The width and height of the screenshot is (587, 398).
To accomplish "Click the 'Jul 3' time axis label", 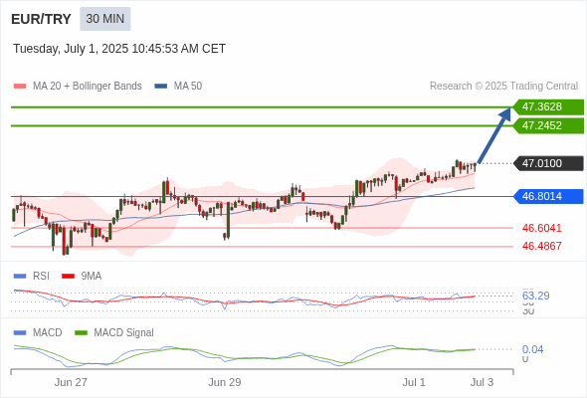I will 482,383.
